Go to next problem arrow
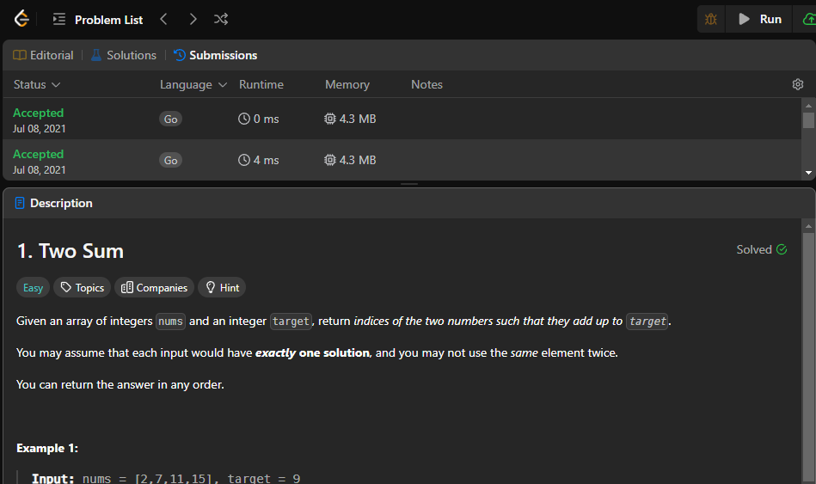Screen dimensions: 816x484 point(193,19)
